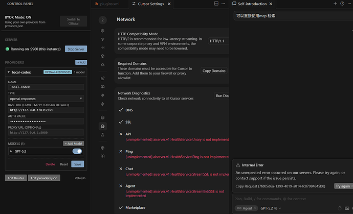Screen dimensions: 353x214
Task: Expand the GPT-5.2 model row arrow
Action: pyautogui.click(x=11, y=151)
